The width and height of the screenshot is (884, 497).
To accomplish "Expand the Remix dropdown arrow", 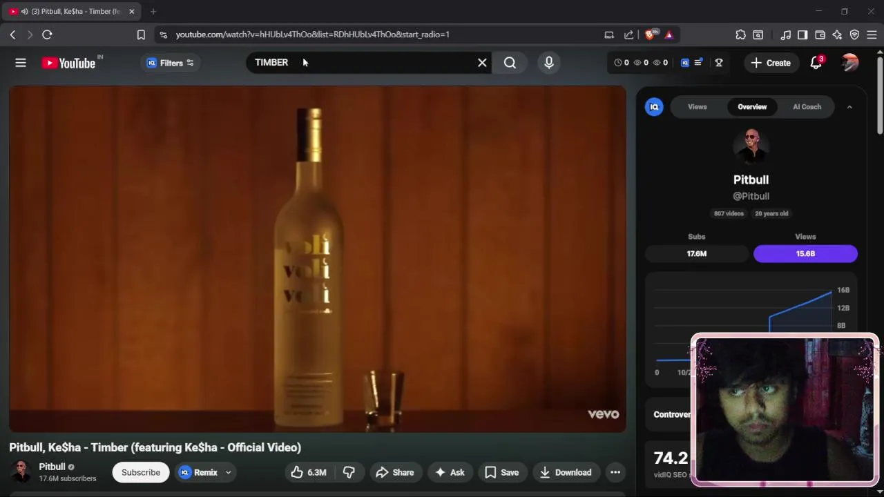I will [228, 472].
